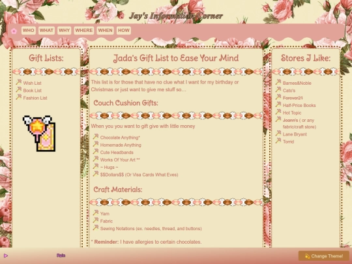Open the Wish List link
The height and width of the screenshot is (264, 352).
tap(32, 83)
